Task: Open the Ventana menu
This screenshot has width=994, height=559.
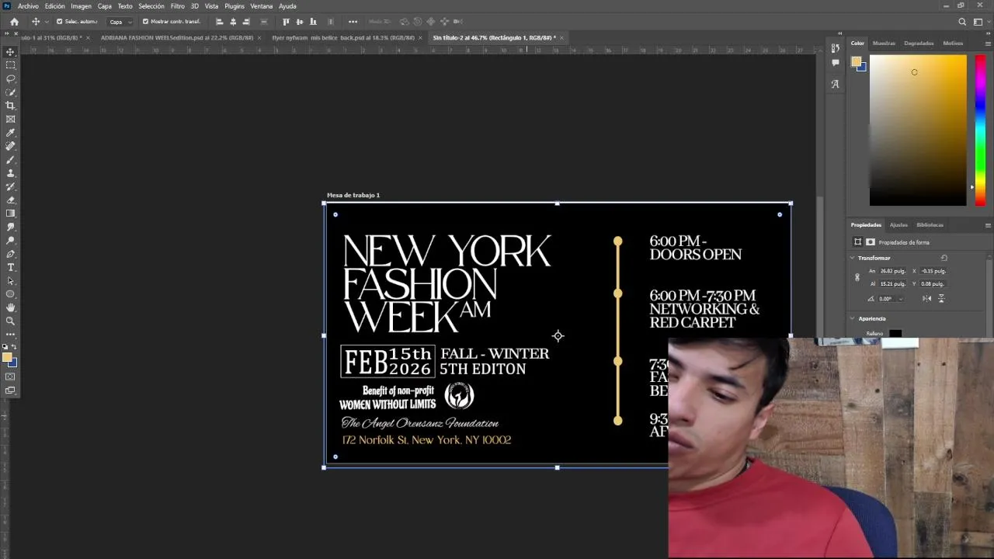Action: click(261, 6)
